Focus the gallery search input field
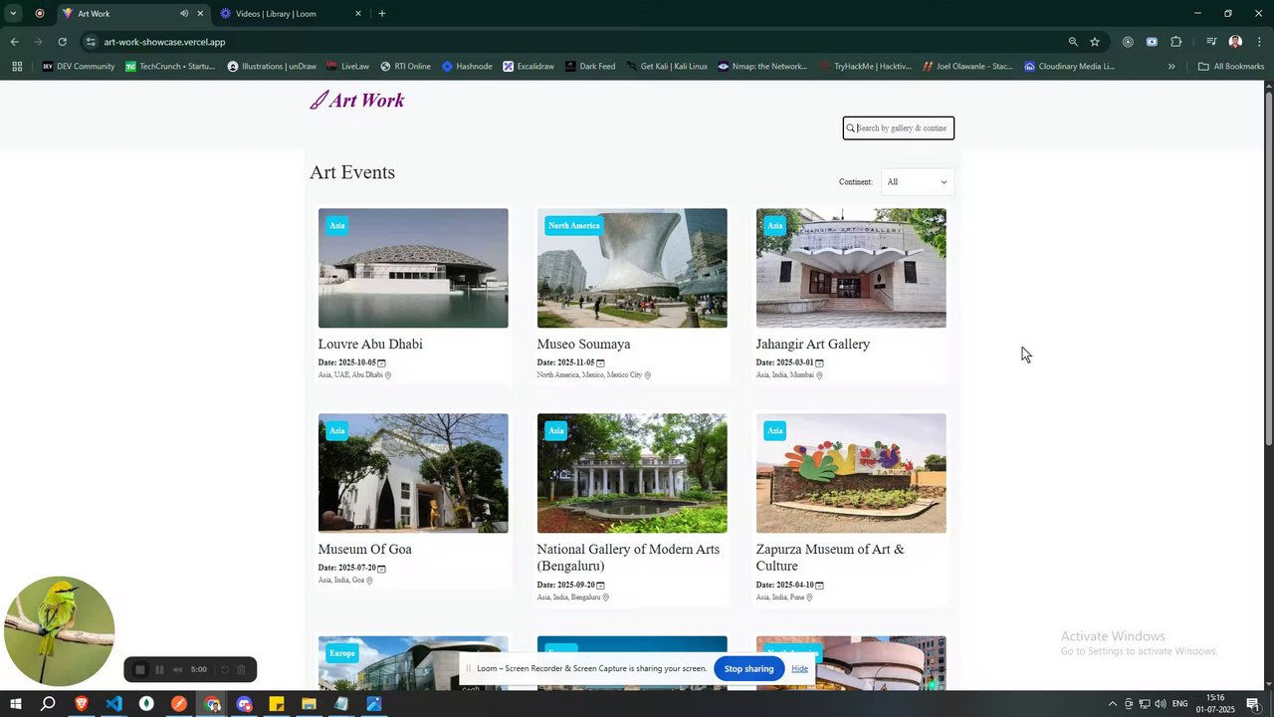The image size is (1274, 717). coord(899,127)
